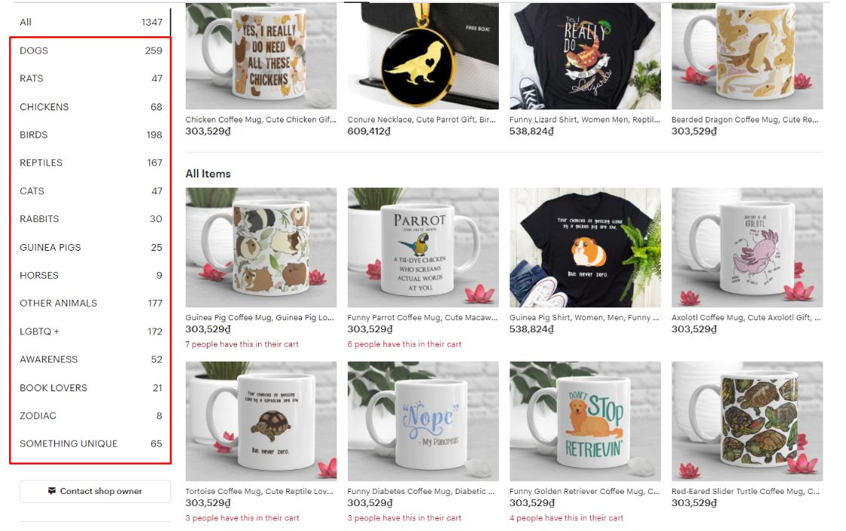Open the DOGS category
This screenshot has height=531, width=846.
tap(91, 51)
